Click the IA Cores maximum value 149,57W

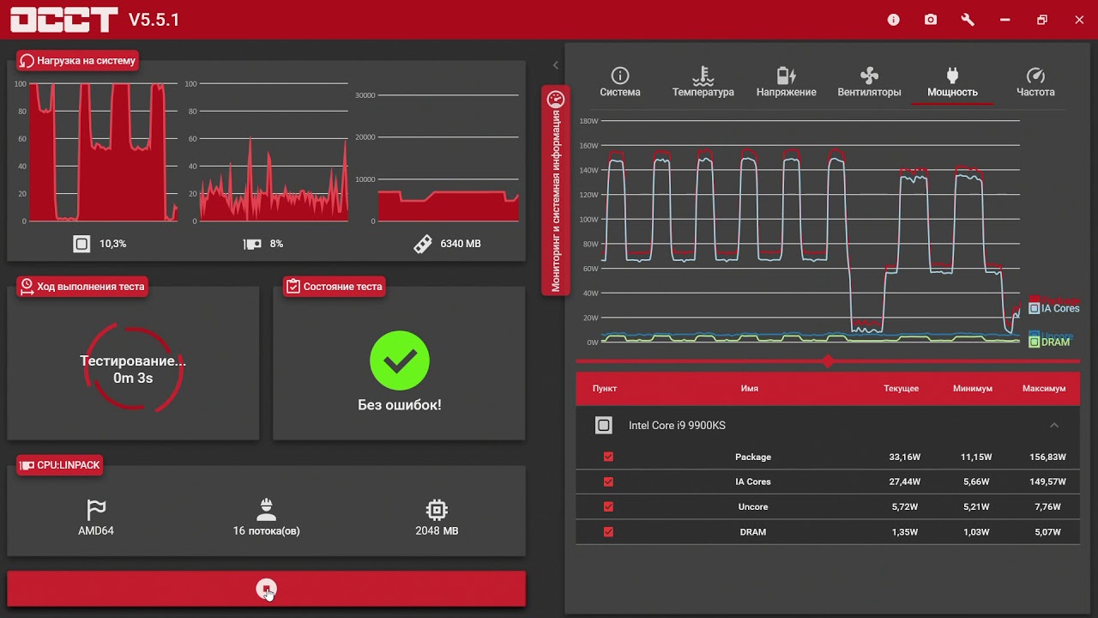pos(1047,482)
